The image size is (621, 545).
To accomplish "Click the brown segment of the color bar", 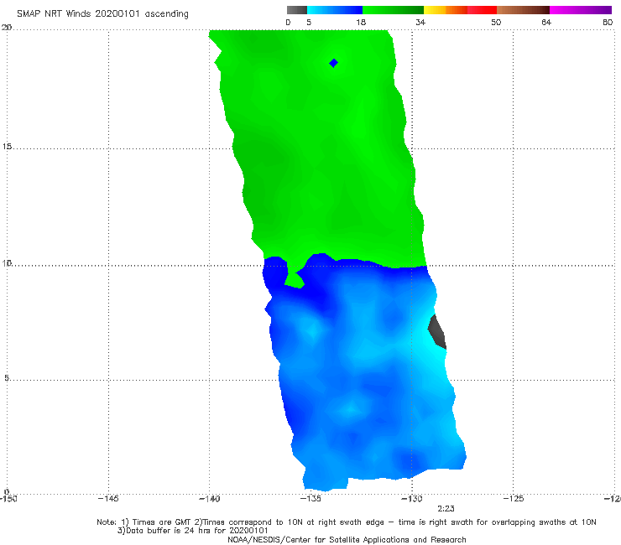I will point(523,10).
